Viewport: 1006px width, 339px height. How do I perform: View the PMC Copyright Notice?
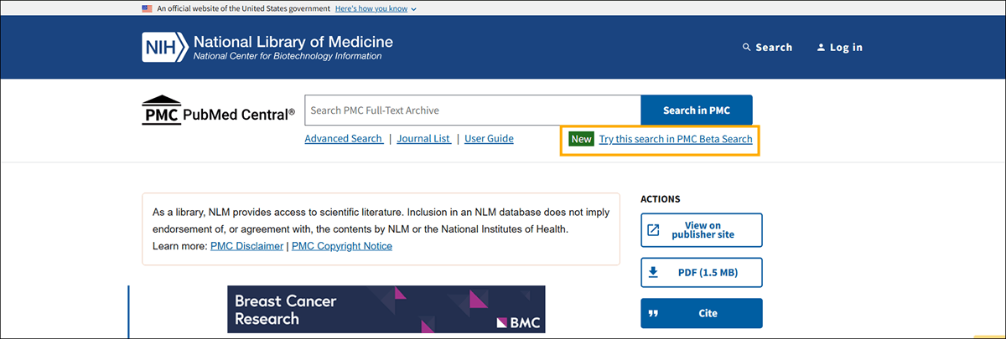tap(342, 246)
